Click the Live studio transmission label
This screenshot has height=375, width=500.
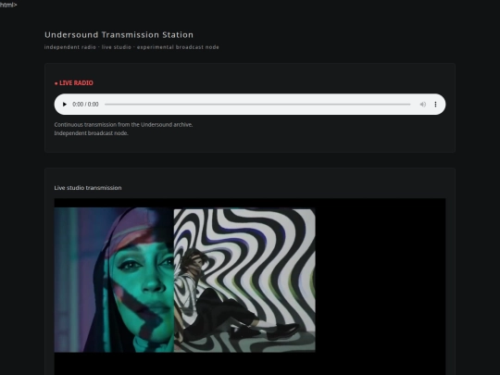pyautogui.click(x=88, y=188)
